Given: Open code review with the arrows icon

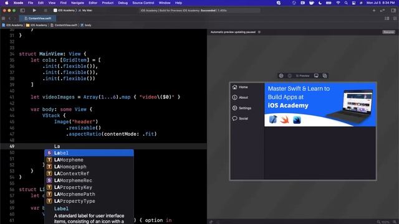Looking at the screenshot, I should click(x=382, y=11).
